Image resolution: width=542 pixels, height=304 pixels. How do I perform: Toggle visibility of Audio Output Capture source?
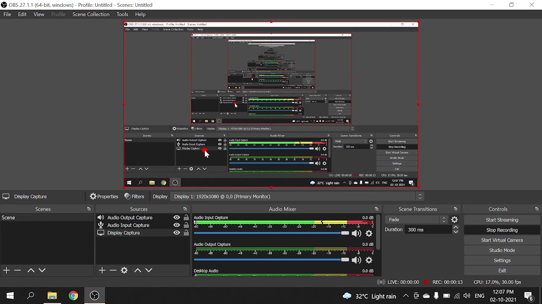pyautogui.click(x=177, y=218)
